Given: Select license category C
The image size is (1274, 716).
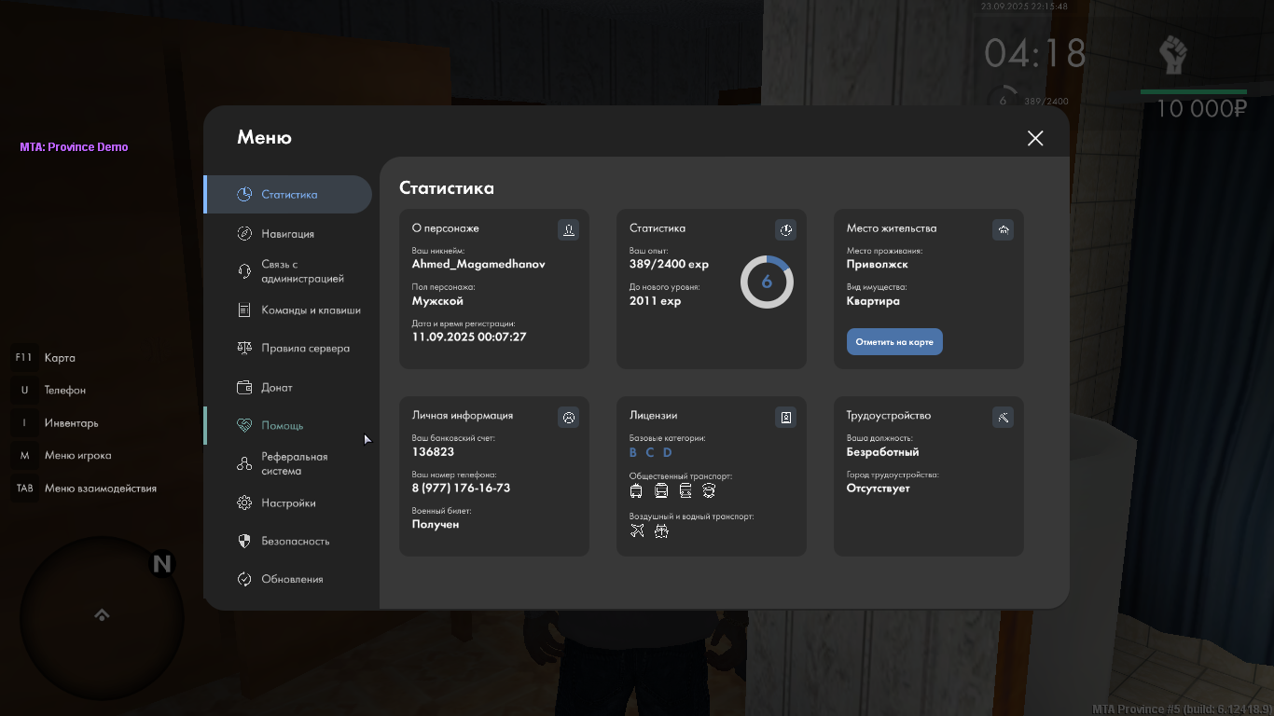Looking at the screenshot, I should [x=650, y=452].
